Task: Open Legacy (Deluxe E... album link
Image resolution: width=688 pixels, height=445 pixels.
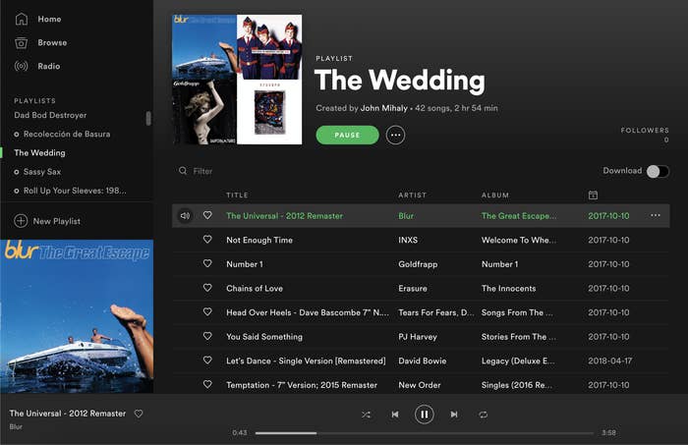Action: tap(518, 361)
